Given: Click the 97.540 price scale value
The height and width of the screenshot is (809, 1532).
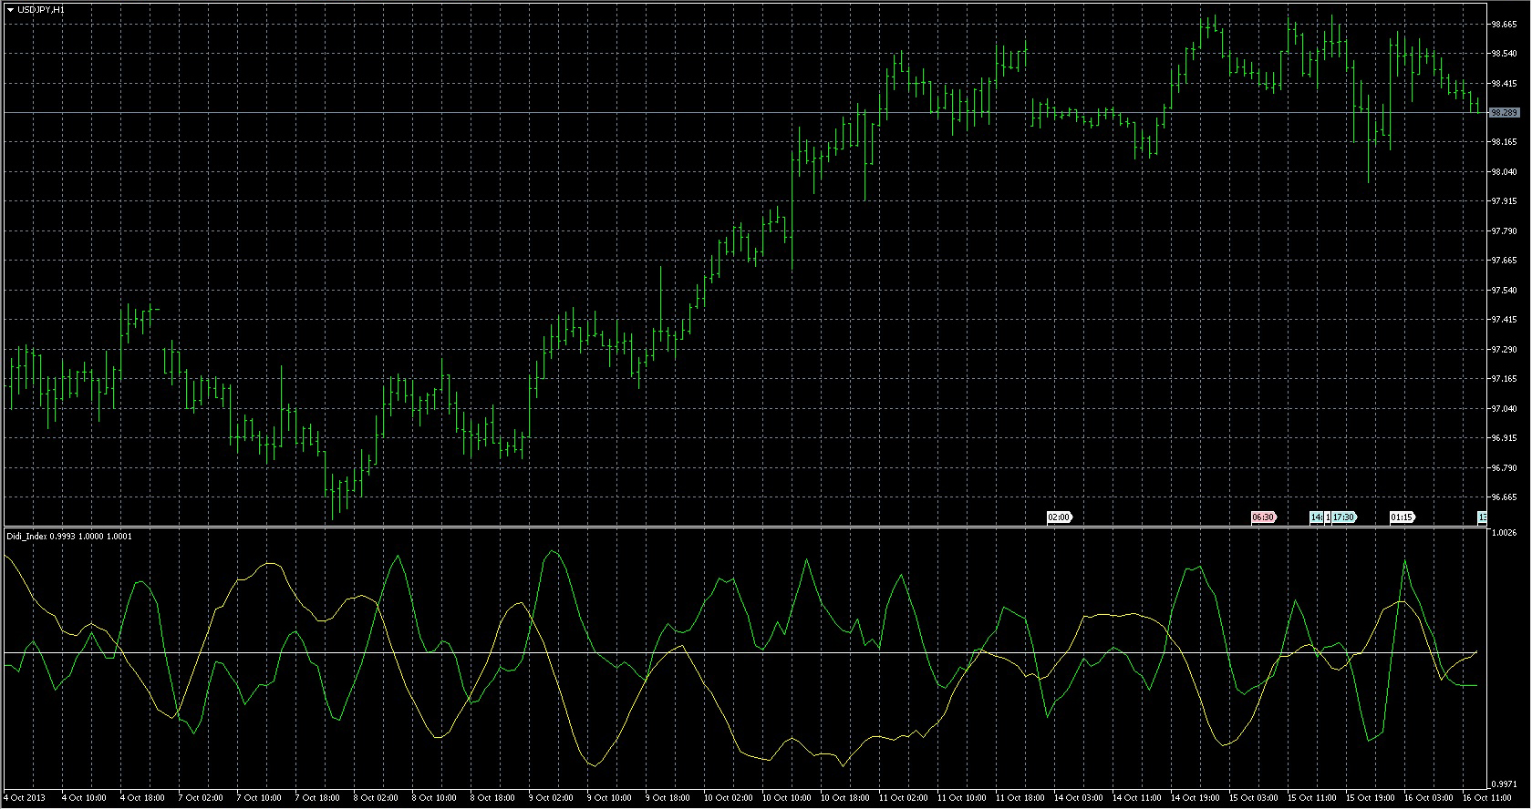Looking at the screenshot, I should click(x=1504, y=291).
